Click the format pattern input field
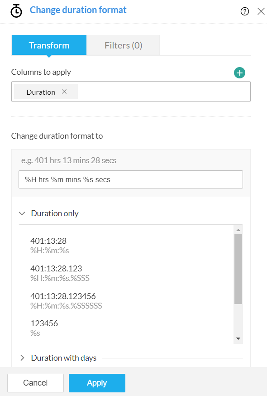 click(131, 179)
